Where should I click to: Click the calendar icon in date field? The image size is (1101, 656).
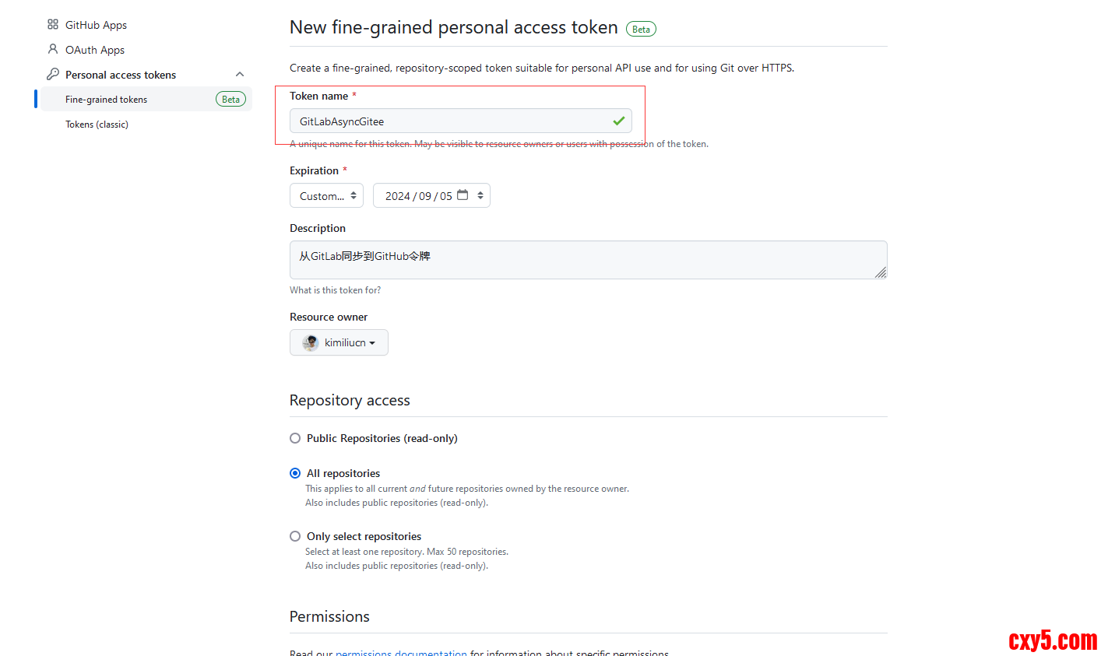click(x=463, y=195)
